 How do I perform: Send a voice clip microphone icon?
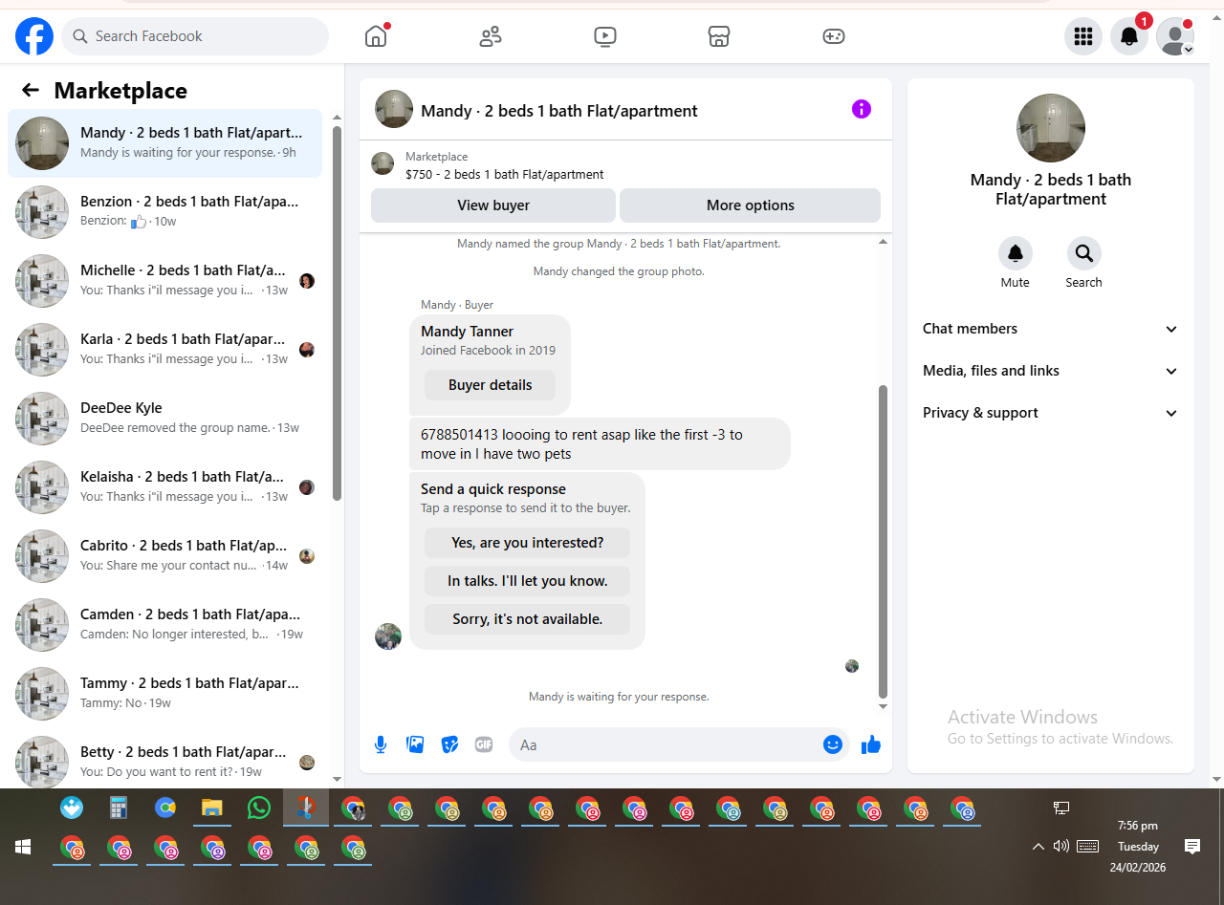(x=381, y=744)
